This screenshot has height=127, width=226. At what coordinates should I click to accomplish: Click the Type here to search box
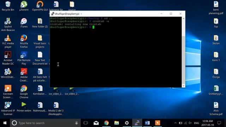[45, 123]
